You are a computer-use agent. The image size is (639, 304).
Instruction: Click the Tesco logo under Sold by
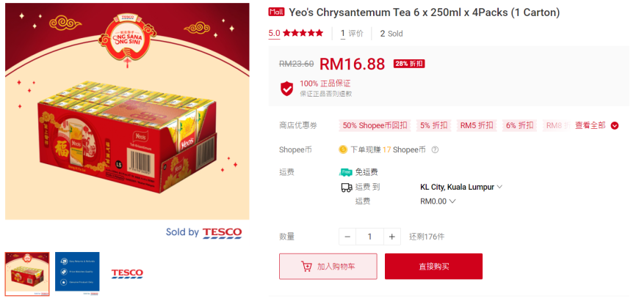pos(222,233)
